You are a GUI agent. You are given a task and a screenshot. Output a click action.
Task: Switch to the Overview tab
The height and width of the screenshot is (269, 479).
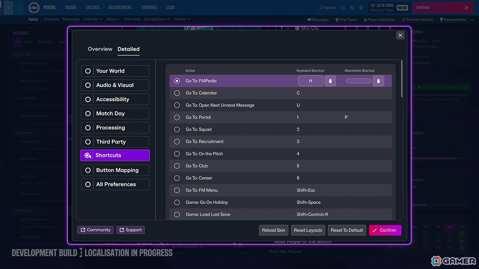tap(100, 49)
